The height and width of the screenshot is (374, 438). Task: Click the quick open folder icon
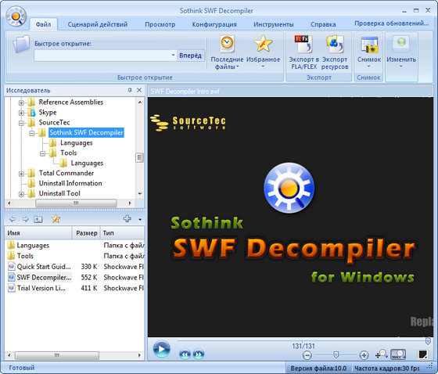coord(21,44)
